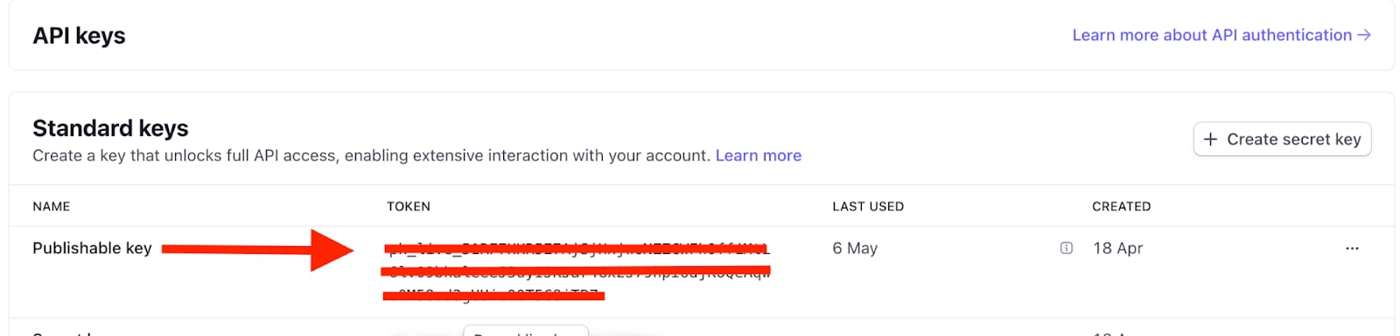Select the CREATED column header
The height and width of the screenshot is (336, 1400).
pos(1121,207)
